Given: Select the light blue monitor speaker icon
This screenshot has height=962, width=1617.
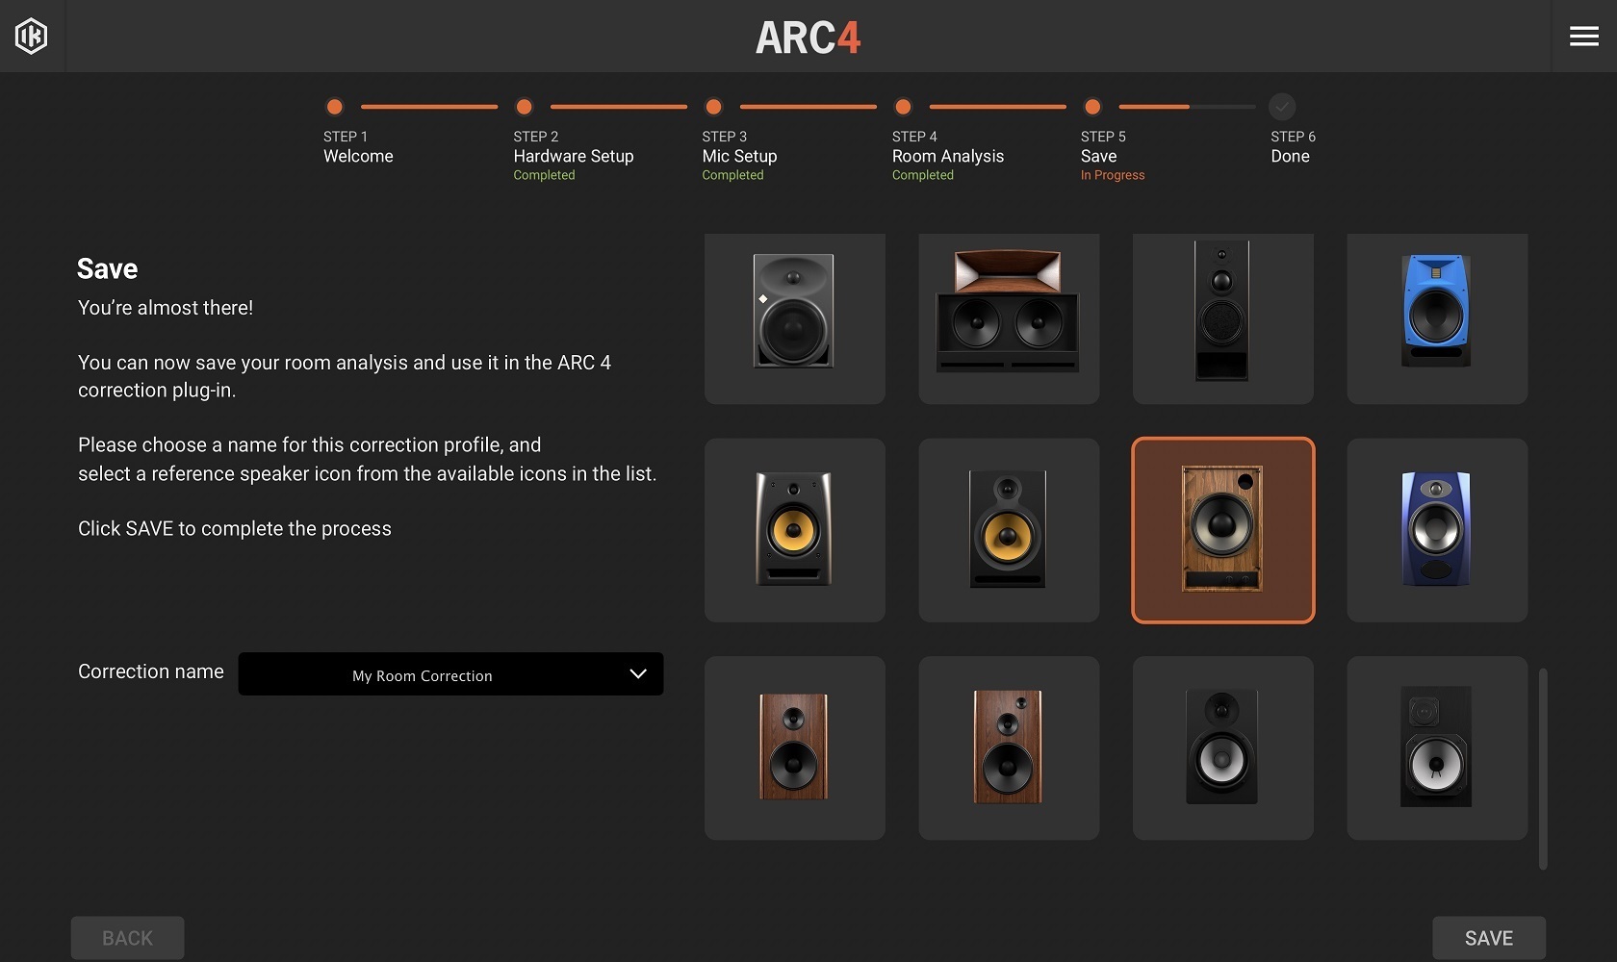Looking at the screenshot, I should [x=1437, y=318].
